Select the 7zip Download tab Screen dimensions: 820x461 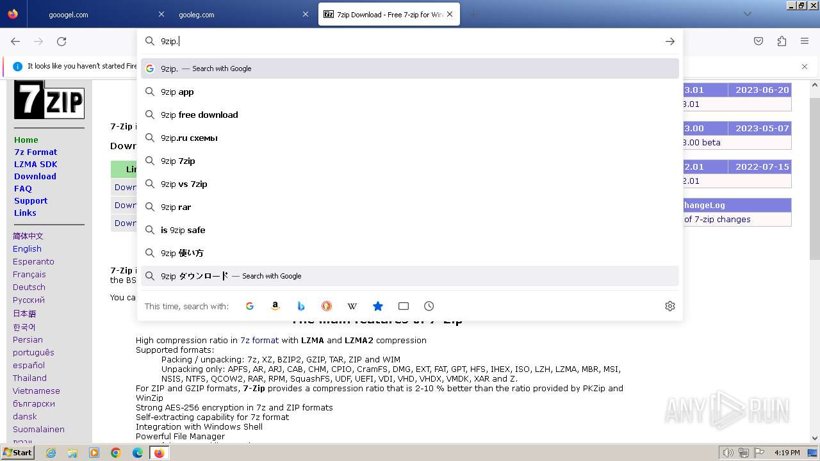(389, 14)
